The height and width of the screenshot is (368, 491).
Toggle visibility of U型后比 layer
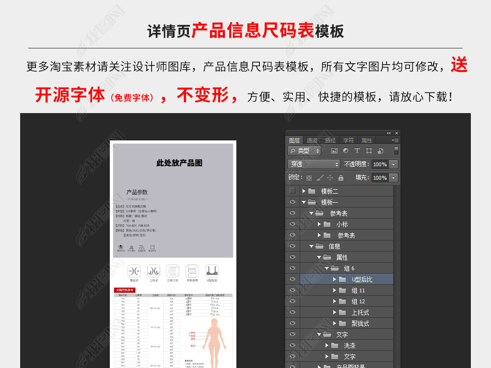(292, 279)
